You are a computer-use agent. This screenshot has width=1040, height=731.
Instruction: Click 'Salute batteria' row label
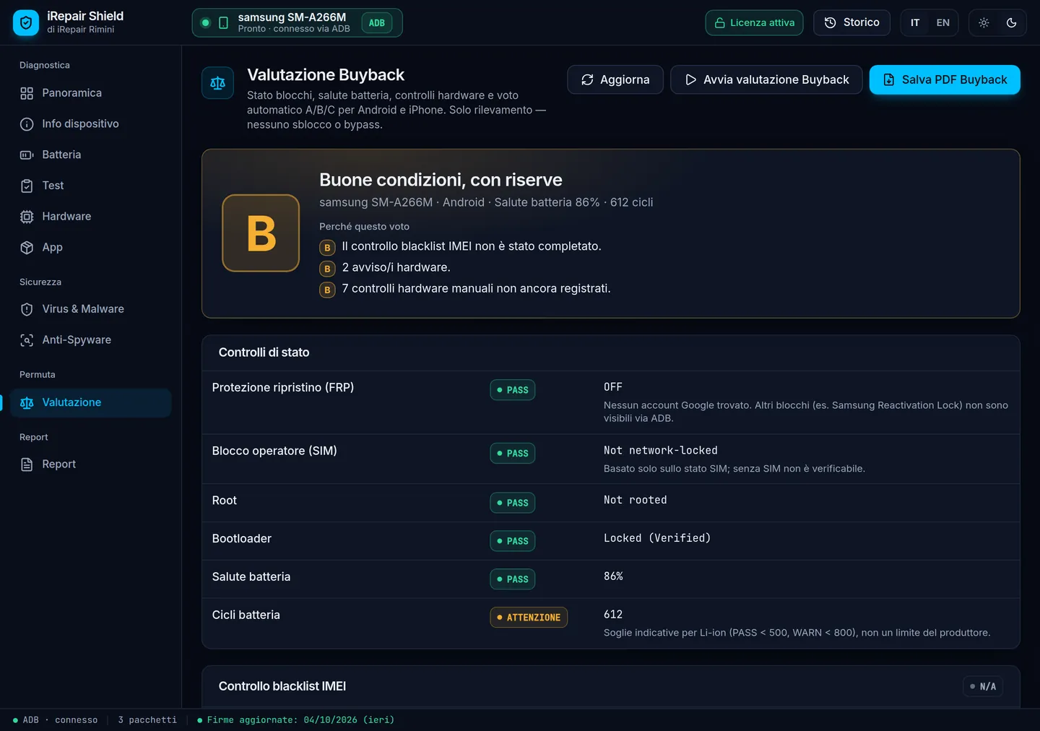(x=251, y=577)
